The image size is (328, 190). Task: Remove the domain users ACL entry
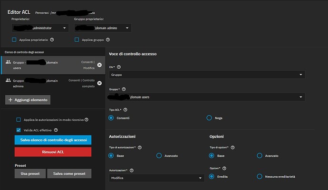point(99,65)
